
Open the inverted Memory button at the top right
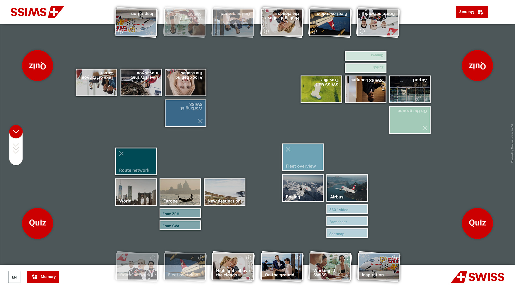click(x=472, y=12)
